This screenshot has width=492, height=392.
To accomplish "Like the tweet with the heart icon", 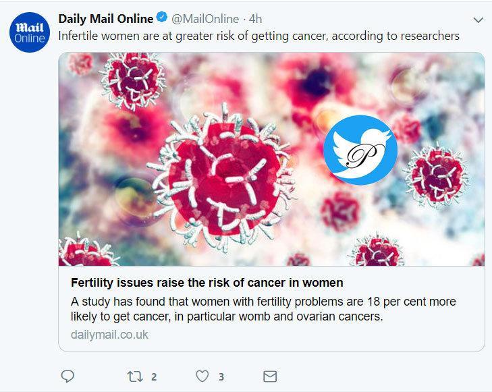I will point(202,376).
